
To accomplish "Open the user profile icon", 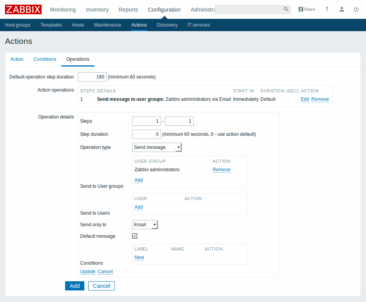I will pos(341,9).
